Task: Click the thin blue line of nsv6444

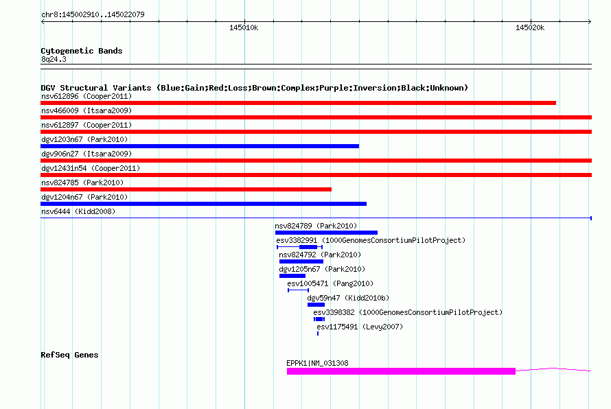Action: 316,218
